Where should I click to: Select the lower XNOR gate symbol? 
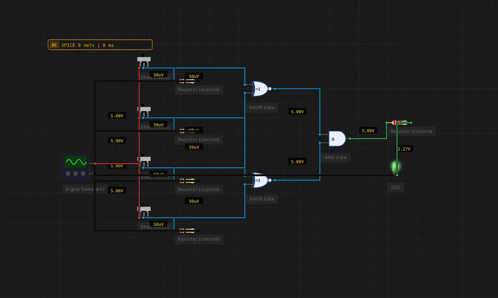[x=260, y=180]
